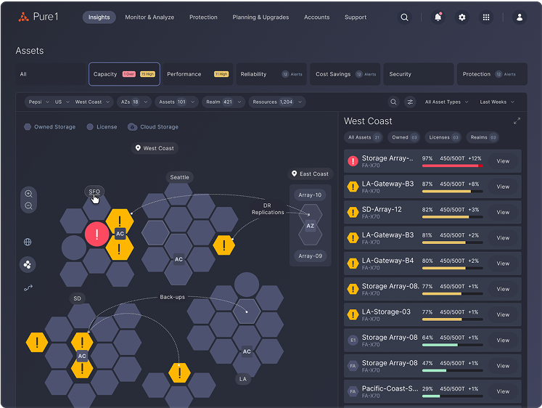Open the West Coast breadcrumb dropdown
The width and height of the screenshot is (542, 408).
point(92,102)
